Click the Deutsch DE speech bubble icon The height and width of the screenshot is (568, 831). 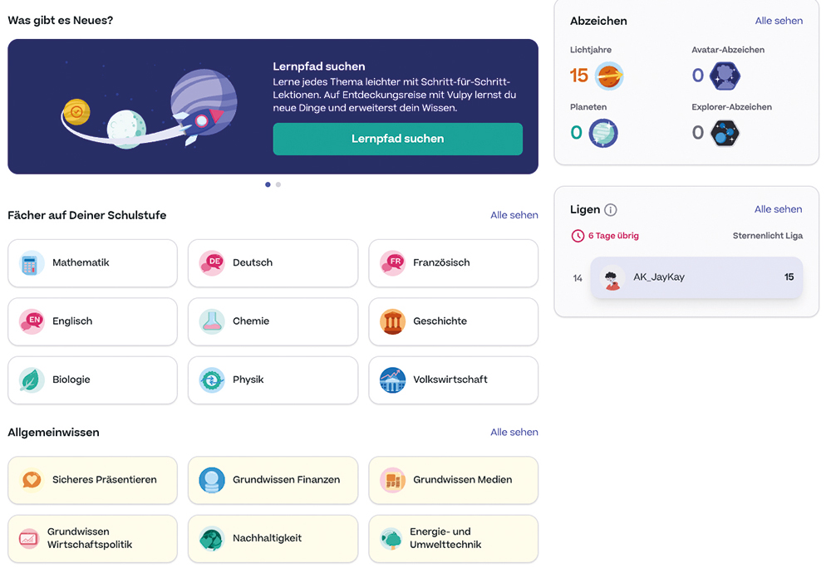212,263
